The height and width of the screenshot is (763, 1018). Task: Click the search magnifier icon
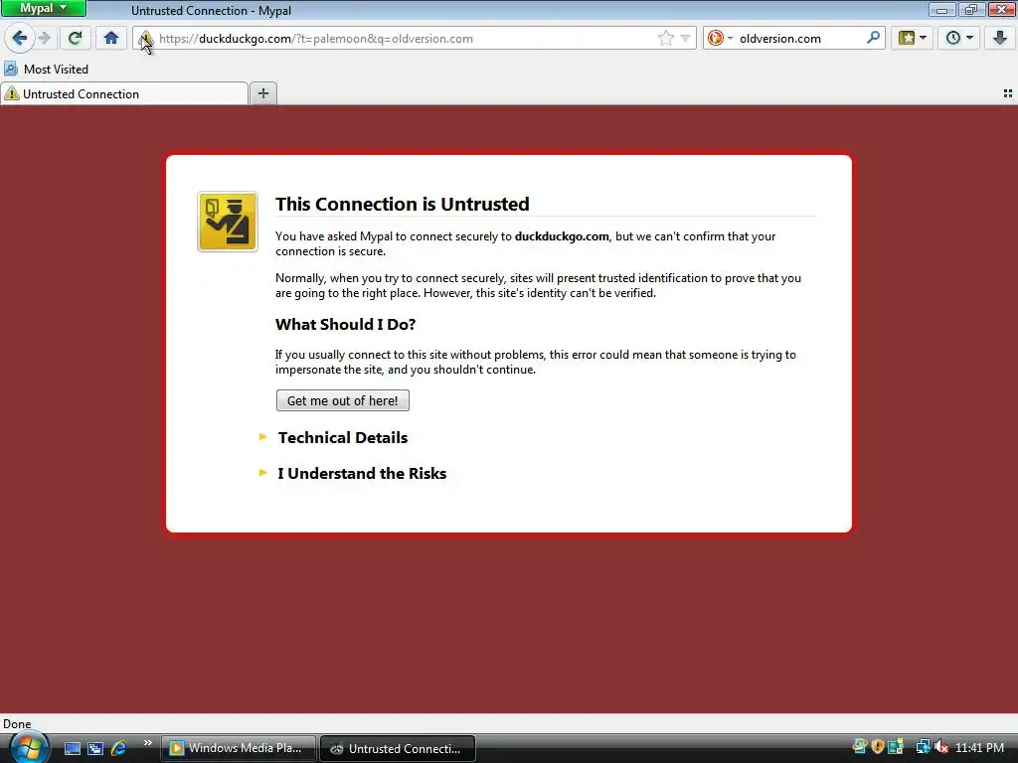(873, 38)
